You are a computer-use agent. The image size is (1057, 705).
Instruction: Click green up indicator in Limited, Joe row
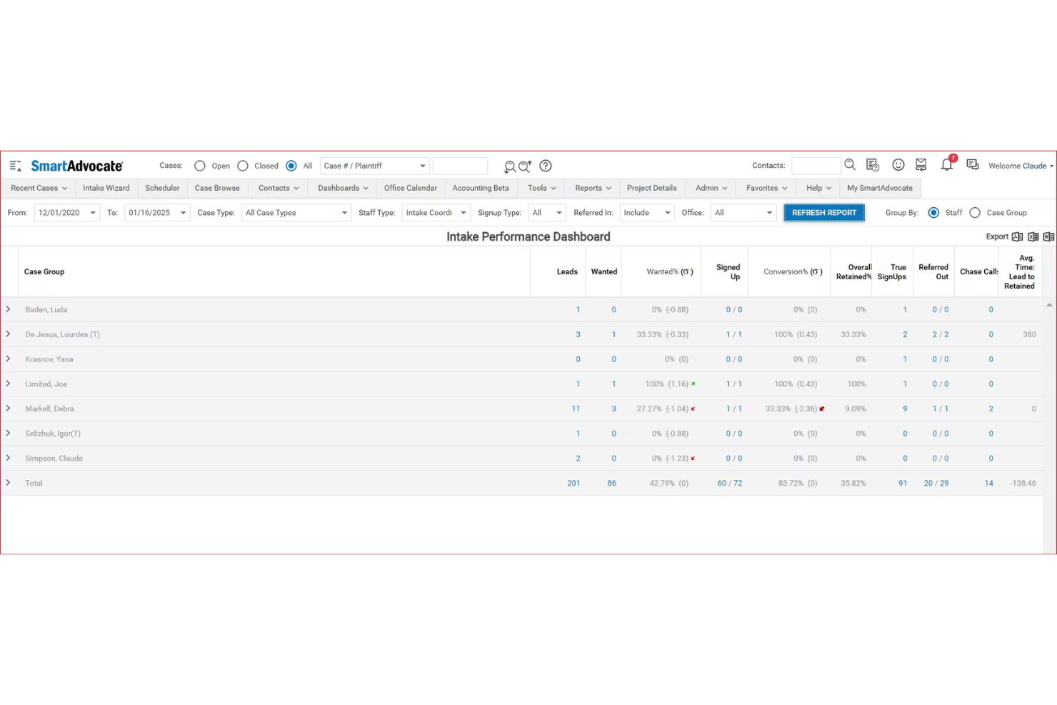[x=693, y=384]
